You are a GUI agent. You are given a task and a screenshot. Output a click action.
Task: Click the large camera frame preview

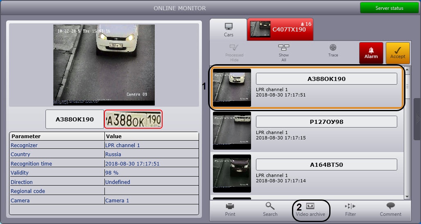coord(104,65)
